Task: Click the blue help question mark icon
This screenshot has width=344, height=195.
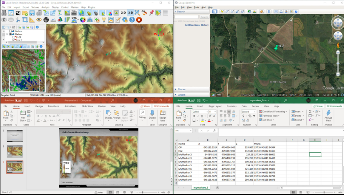Action: click(x=132, y=20)
